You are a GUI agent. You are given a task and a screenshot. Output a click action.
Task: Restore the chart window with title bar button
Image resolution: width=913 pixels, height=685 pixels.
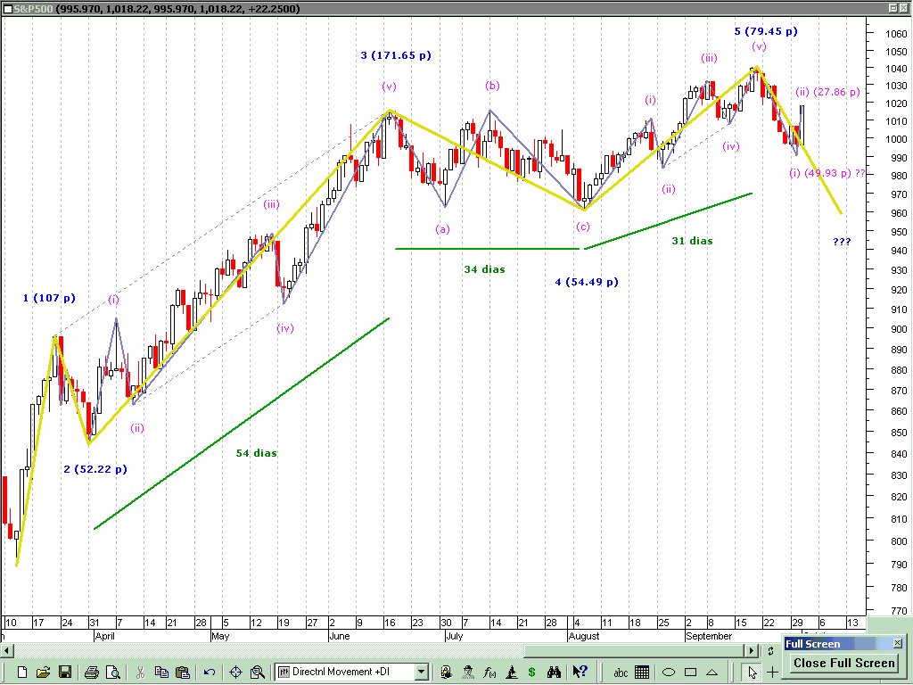893,8
